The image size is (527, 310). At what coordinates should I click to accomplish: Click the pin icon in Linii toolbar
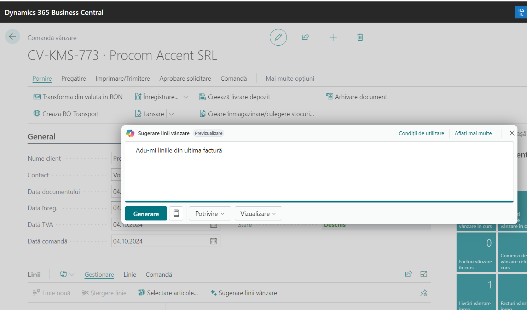click(423, 293)
